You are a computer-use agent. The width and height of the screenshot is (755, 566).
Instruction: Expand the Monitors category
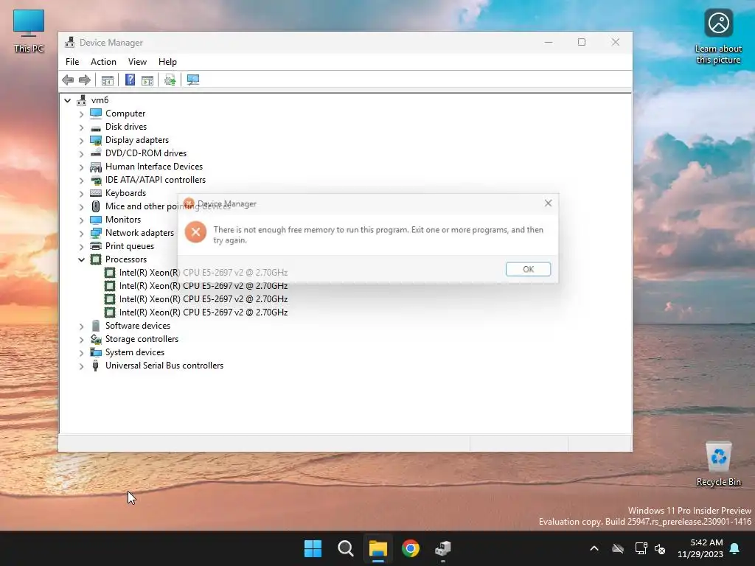(81, 220)
